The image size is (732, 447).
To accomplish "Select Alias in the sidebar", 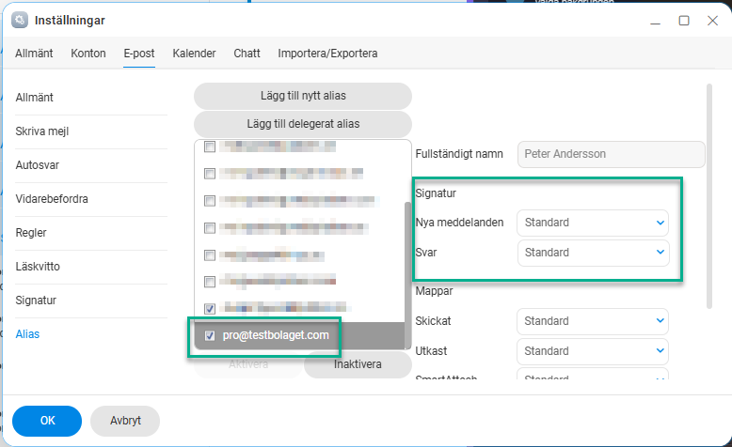I will (x=27, y=334).
